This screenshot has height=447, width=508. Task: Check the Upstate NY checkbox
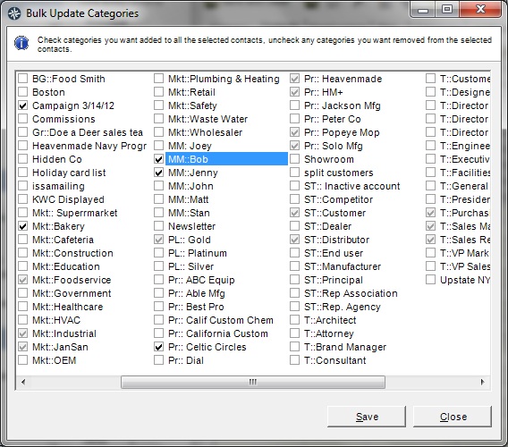click(430, 280)
